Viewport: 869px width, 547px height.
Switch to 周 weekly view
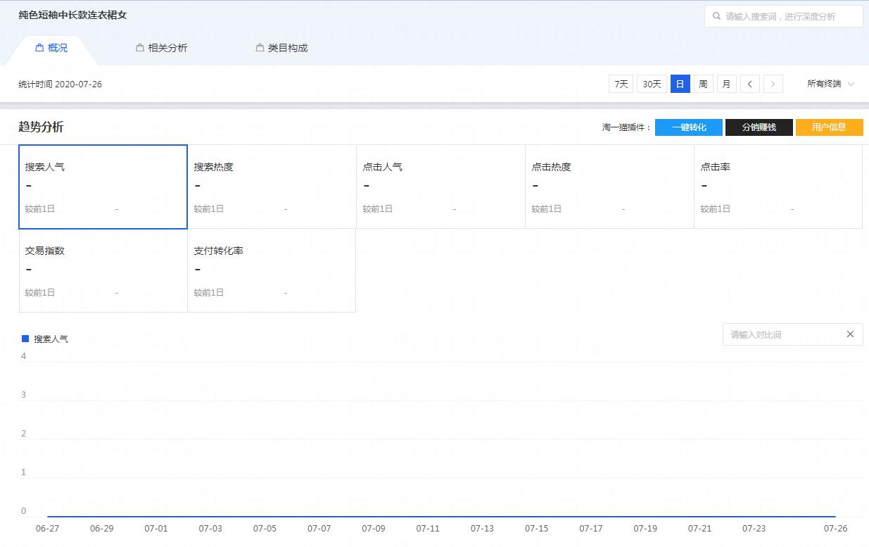[703, 83]
